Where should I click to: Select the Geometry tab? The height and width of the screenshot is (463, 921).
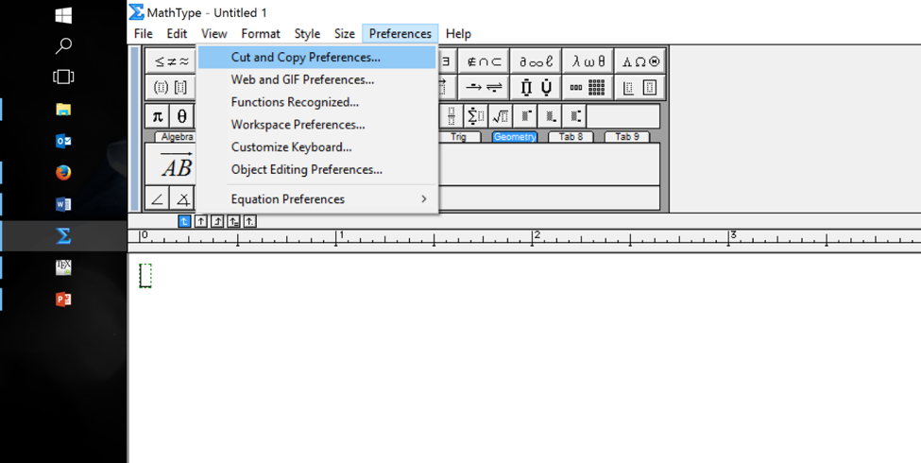(515, 137)
